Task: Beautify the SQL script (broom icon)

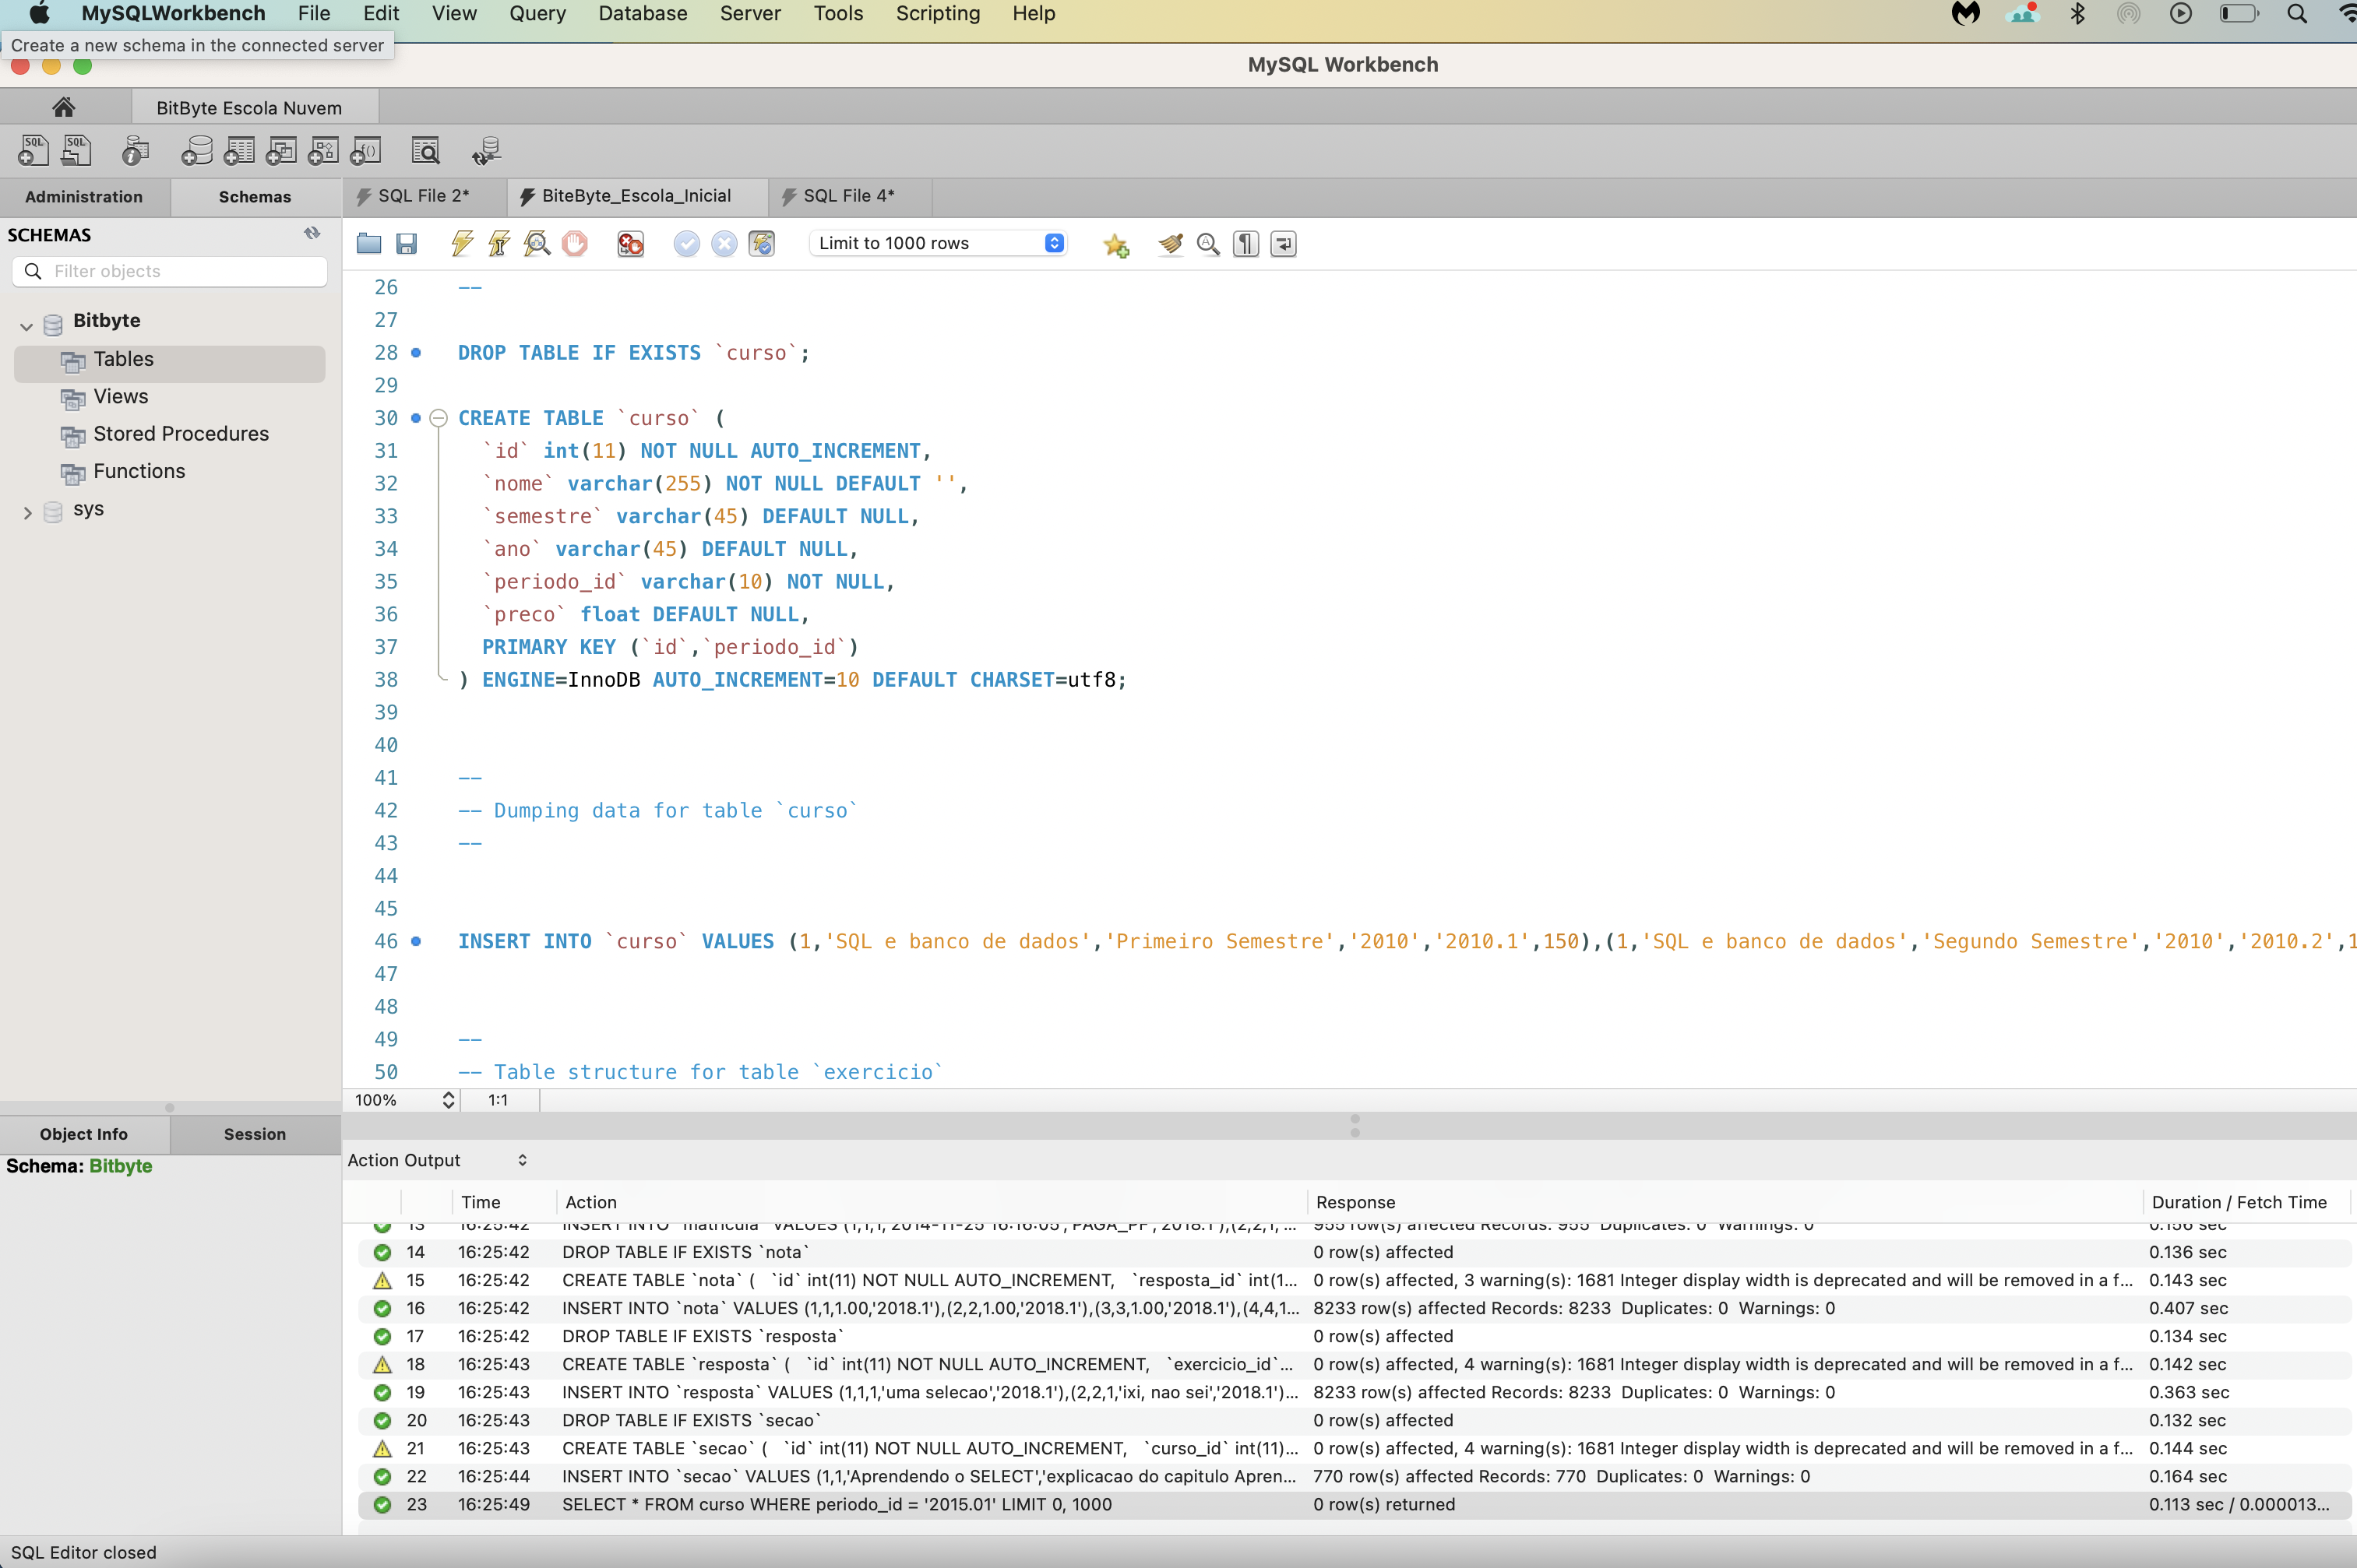Action: pyautogui.click(x=1171, y=244)
